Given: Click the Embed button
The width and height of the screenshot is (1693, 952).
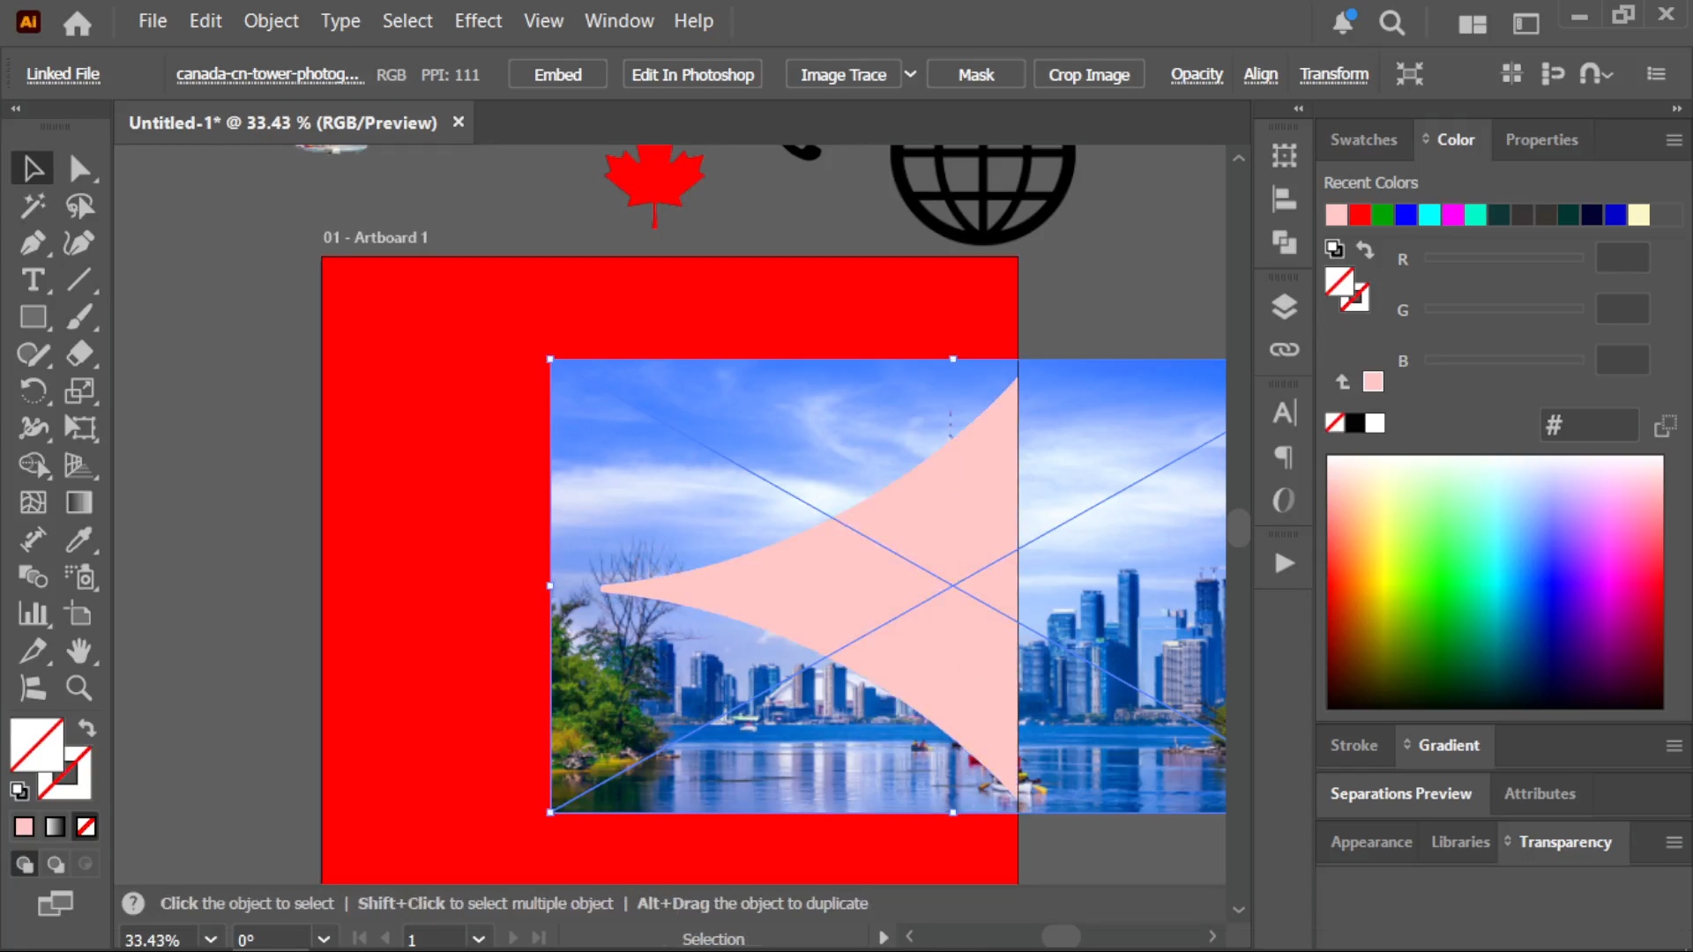Looking at the screenshot, I should click(x=557, y=74).
